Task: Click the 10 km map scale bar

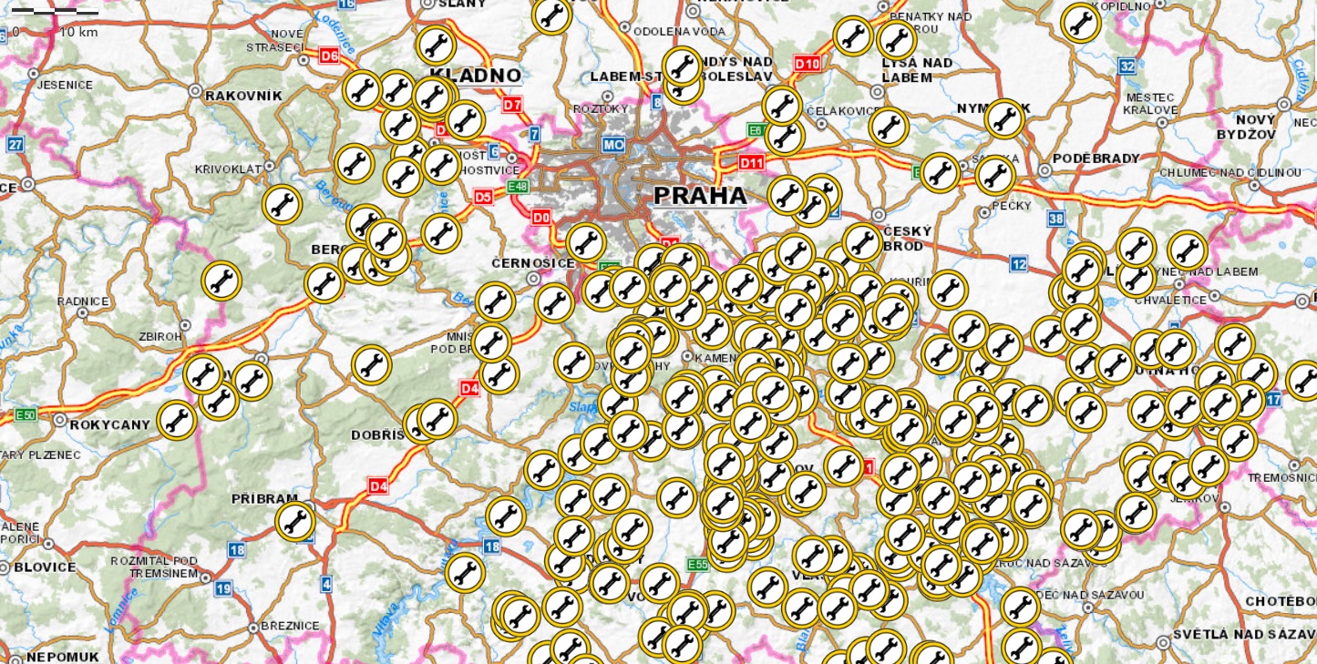Action: 55,13
